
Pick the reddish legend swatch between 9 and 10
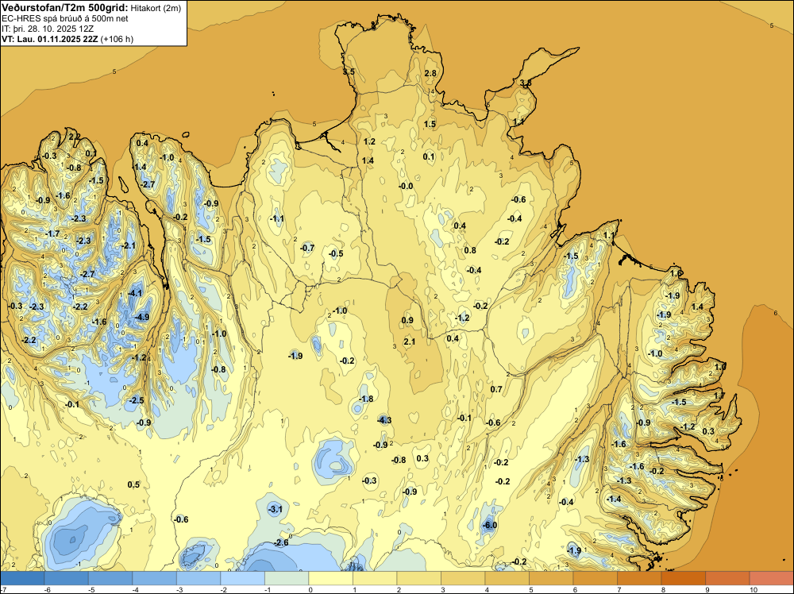point(727,577)
